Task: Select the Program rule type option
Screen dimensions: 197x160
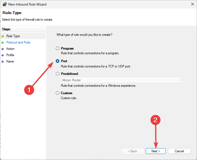Action: [58, 48]
